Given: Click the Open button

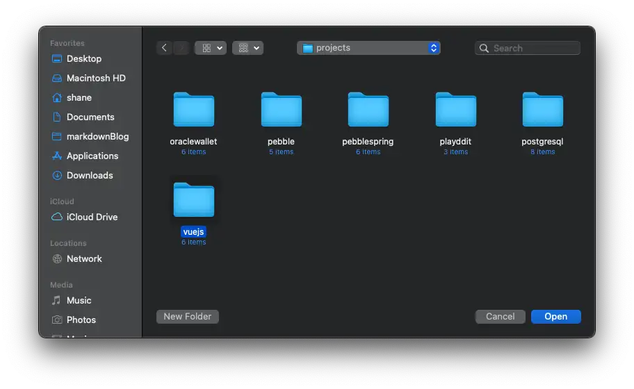Looking at the screenshot, I should (x=556, y=316).
